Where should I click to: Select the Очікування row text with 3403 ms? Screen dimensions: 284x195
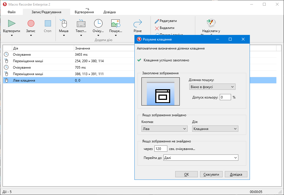[x=22, y=55]
